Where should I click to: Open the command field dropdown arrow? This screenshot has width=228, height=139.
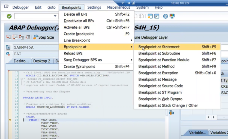[55, 16]
